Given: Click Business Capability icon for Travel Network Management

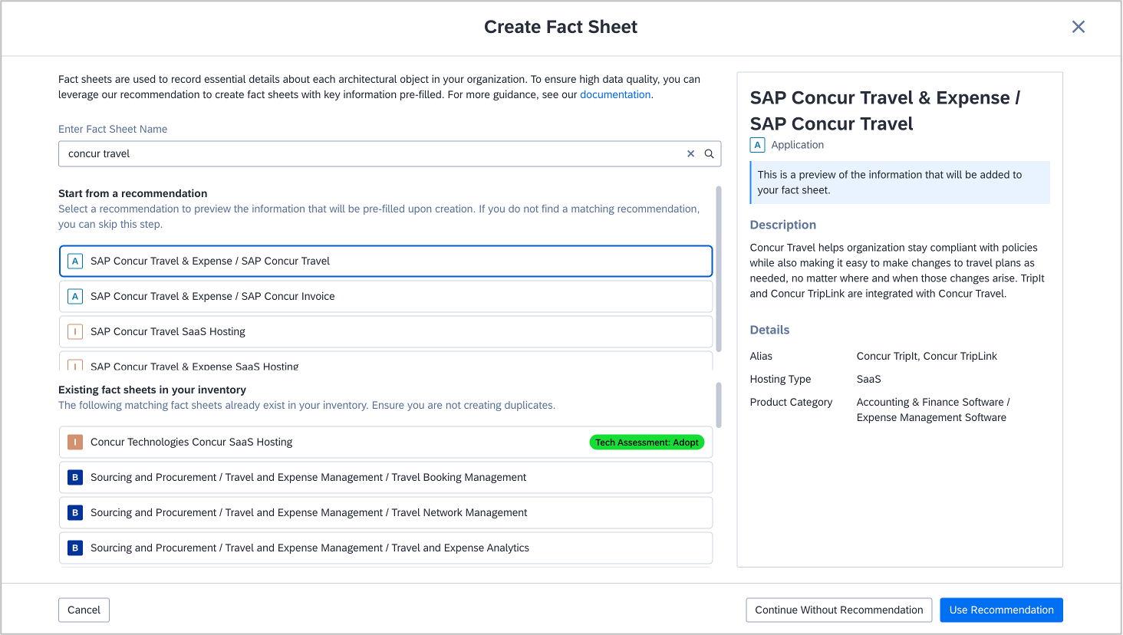Looking at the screenshot, I should pos(75,512).
